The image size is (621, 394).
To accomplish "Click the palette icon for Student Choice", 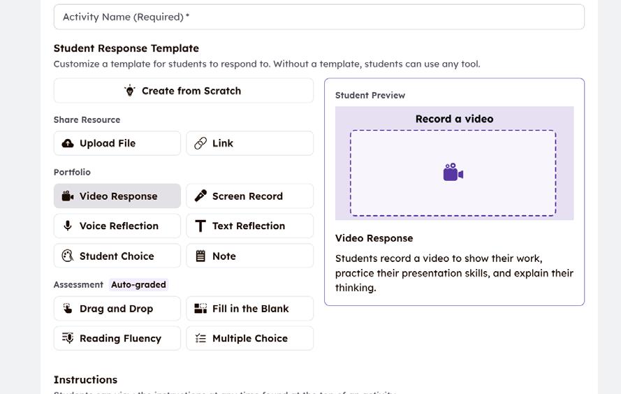I will 68,256.
